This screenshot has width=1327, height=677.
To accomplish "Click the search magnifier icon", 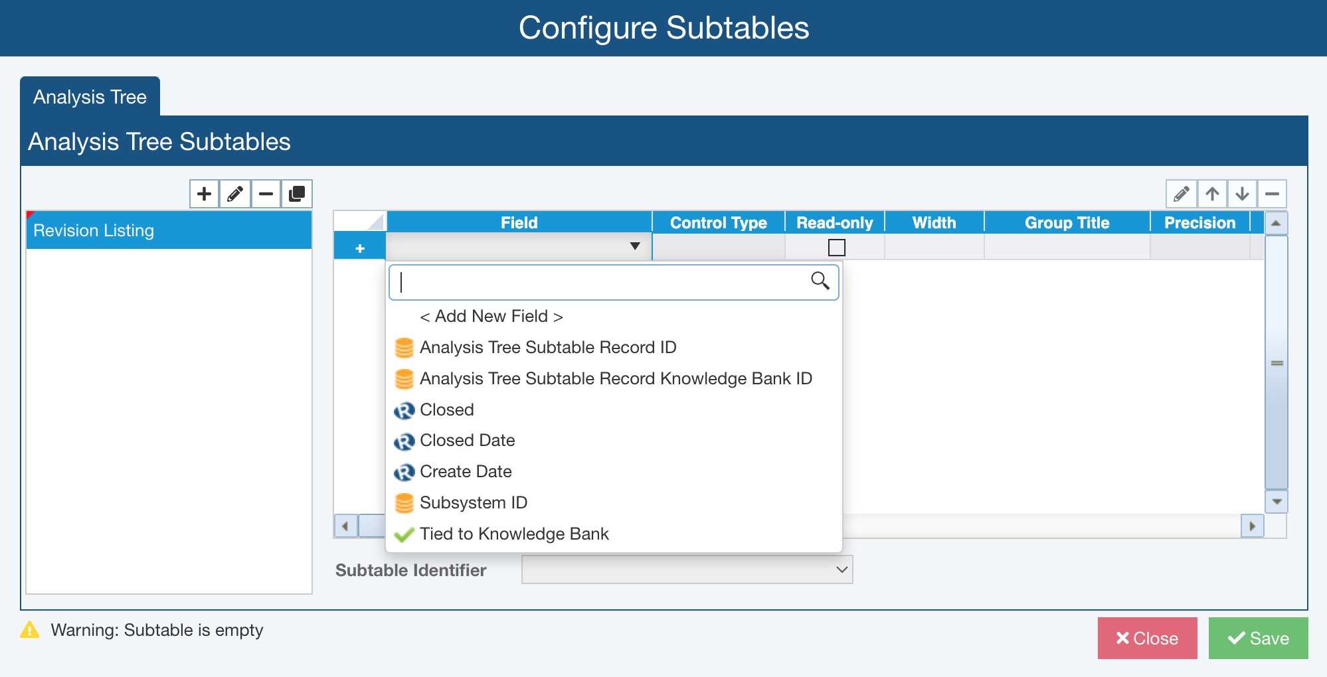I will [820, 281].
